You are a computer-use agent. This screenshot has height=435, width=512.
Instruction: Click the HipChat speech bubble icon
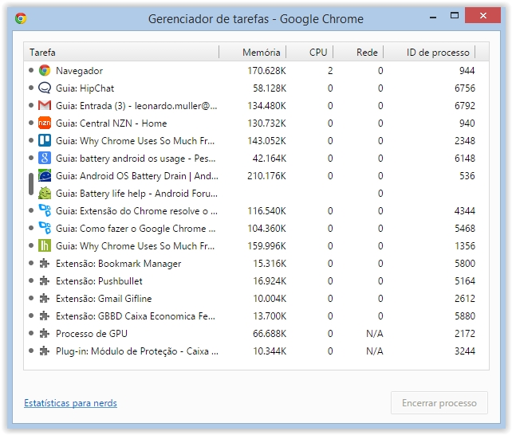point(45,88)
